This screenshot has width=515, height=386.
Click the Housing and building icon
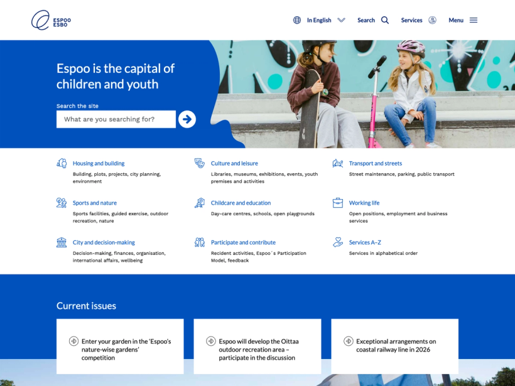(62, 163)
